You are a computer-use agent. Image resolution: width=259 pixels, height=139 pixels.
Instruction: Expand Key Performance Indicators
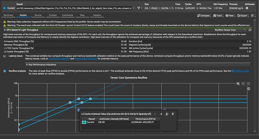27,65
